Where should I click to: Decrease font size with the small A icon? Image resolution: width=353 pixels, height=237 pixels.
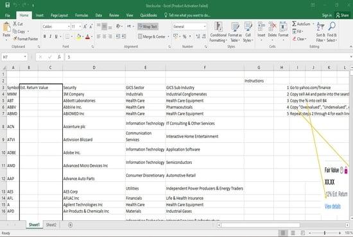click(x=90, y=26)
